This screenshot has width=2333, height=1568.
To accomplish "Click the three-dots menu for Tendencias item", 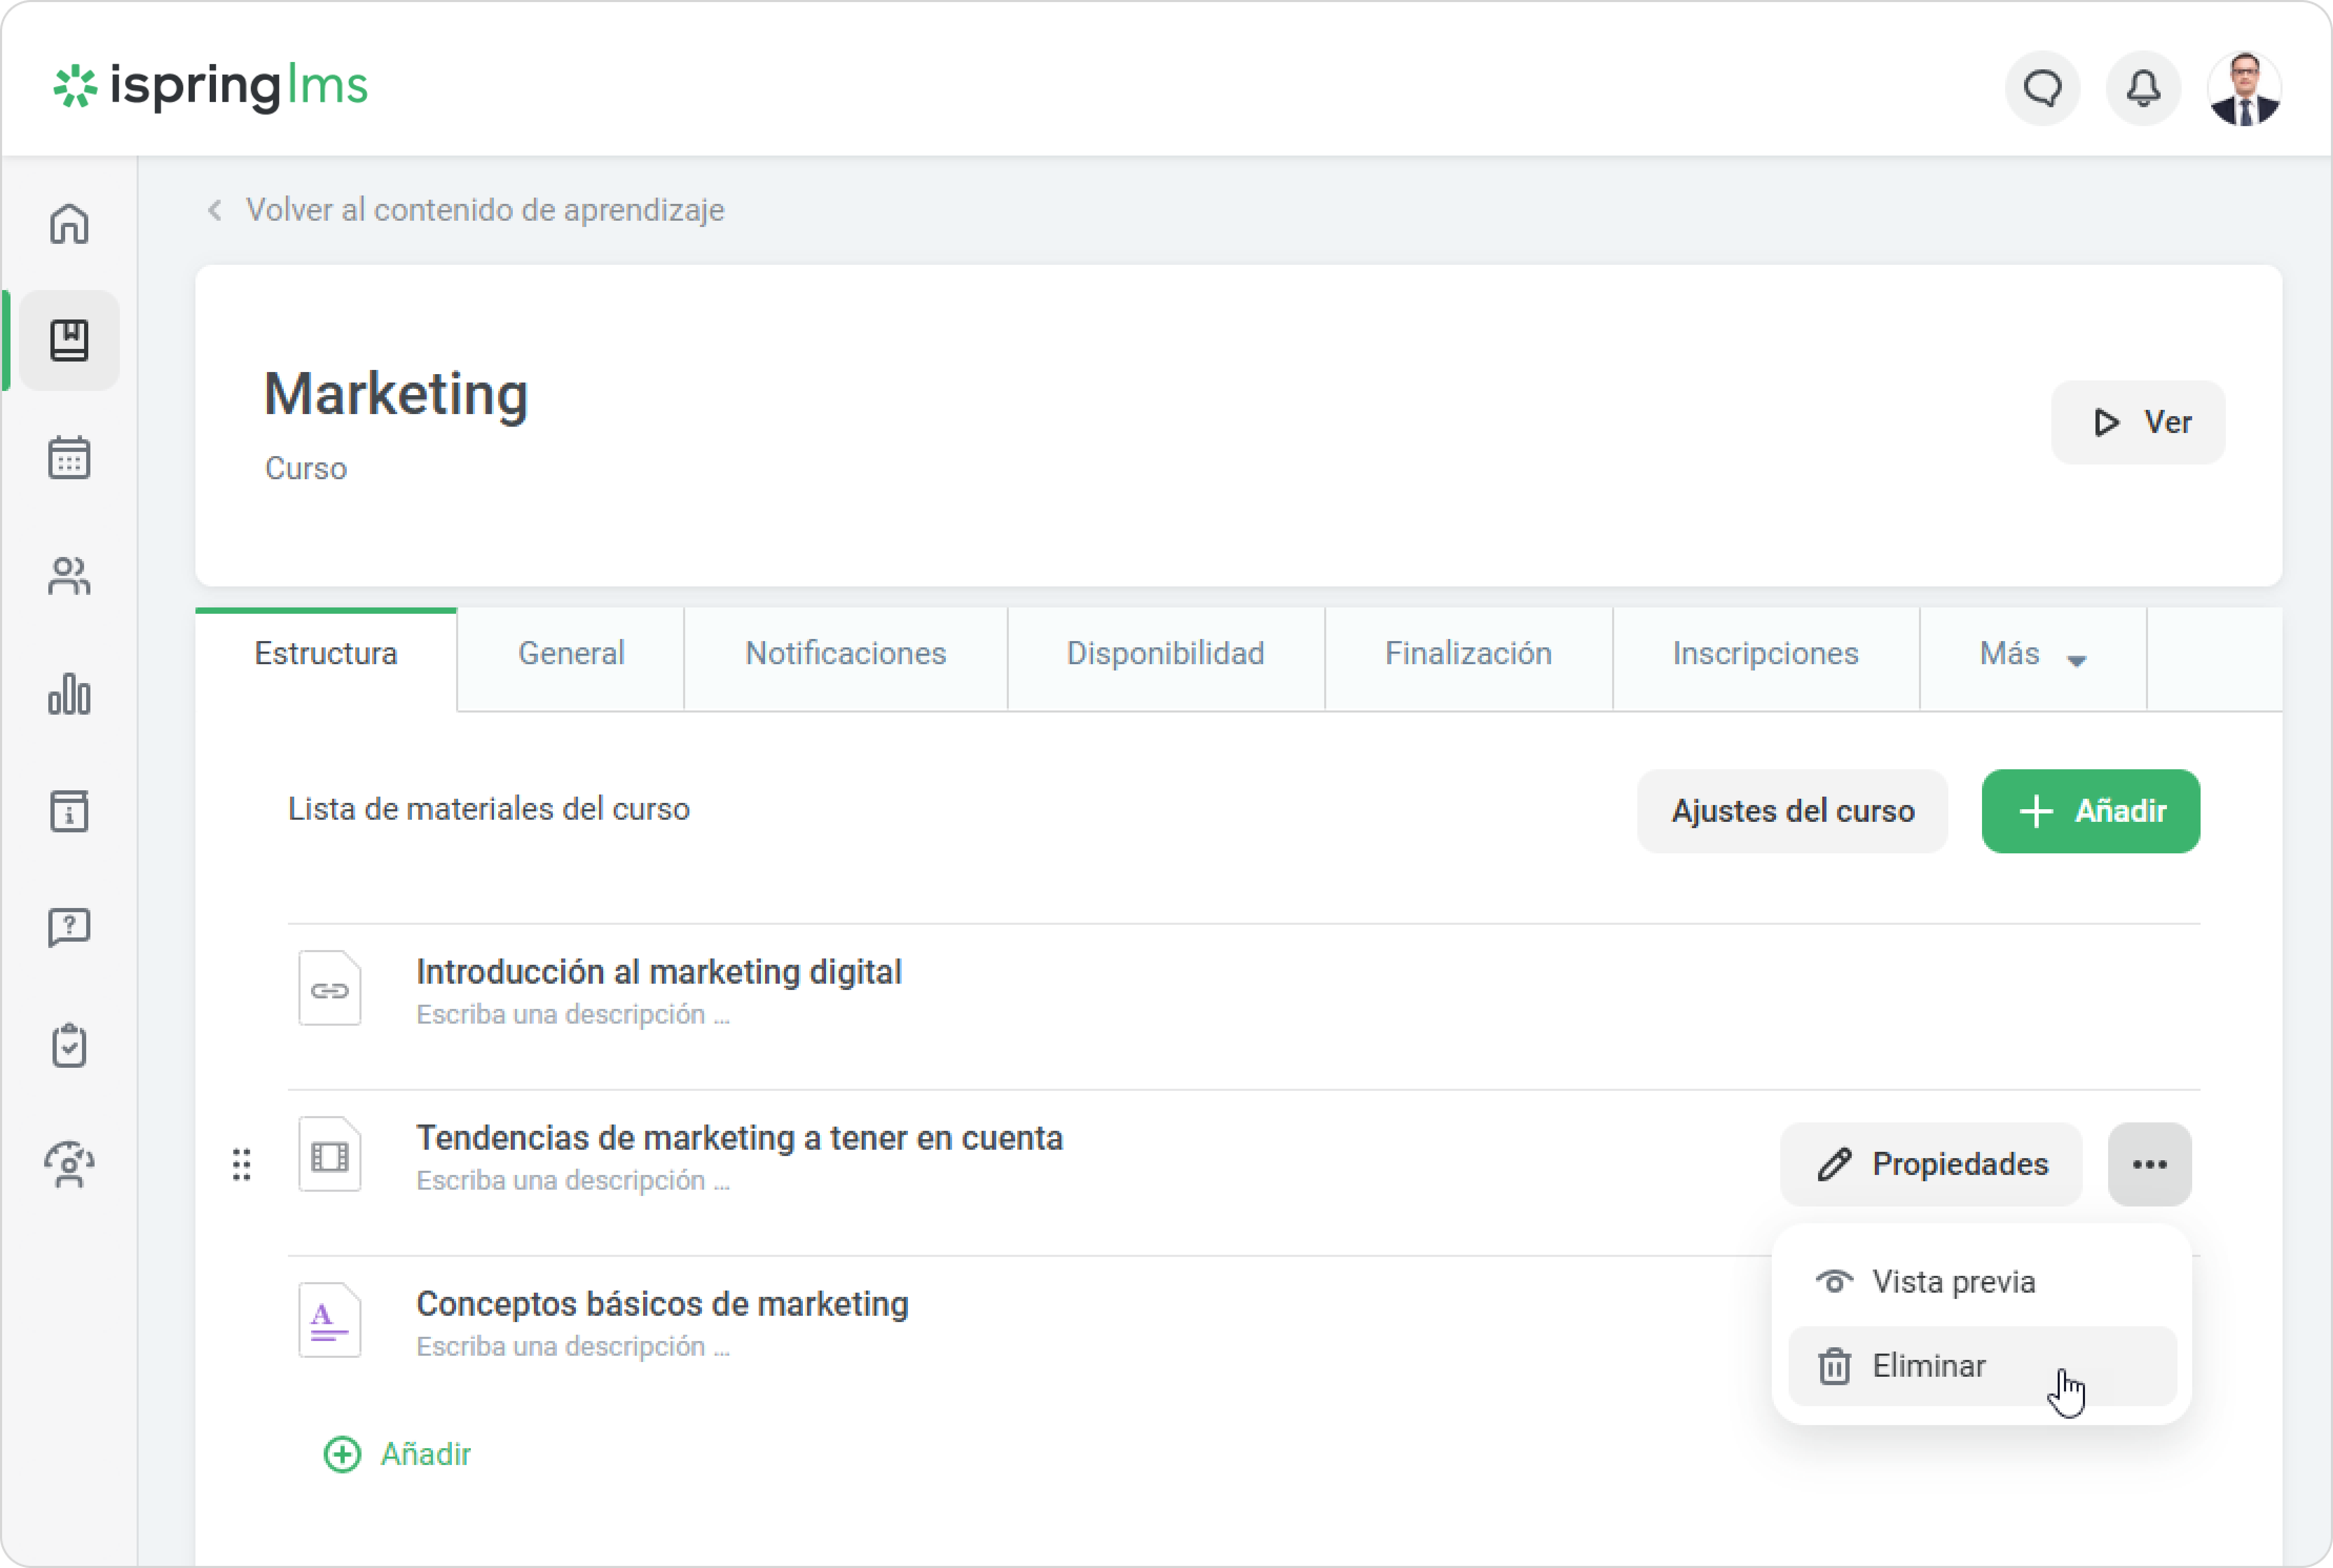I will pyautogui.click(x=2149, y=1164).
